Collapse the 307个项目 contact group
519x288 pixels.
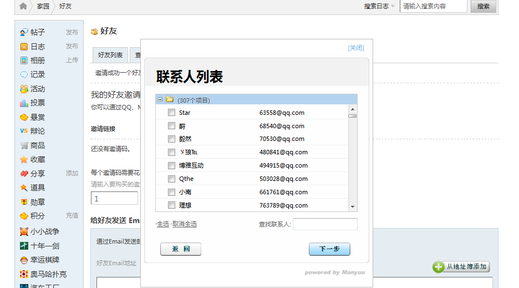[160, 99]
